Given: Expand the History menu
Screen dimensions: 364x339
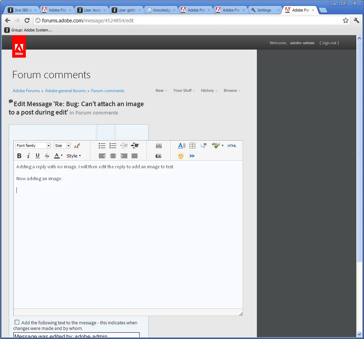Looking at the screenshot, I should pos(209,90).
